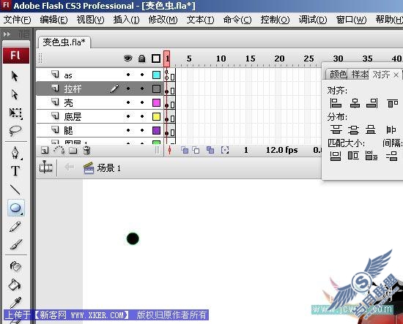The width and height of the screenshot is (403, 324).
Task: Open the 文件(F) menu
Action: pos(18,20)
